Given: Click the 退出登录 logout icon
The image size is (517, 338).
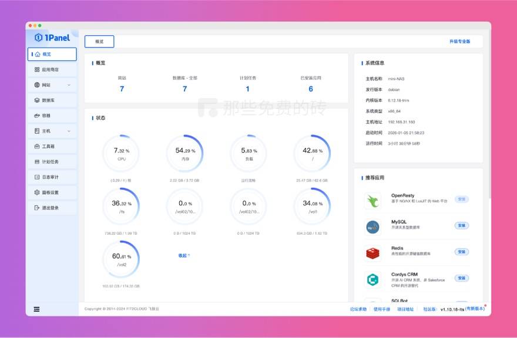Looking at the screenshot, I should (37, 208).
